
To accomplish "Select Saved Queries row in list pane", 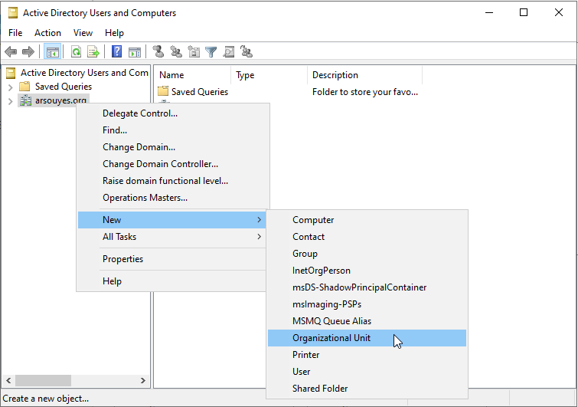I will (289, 92).
